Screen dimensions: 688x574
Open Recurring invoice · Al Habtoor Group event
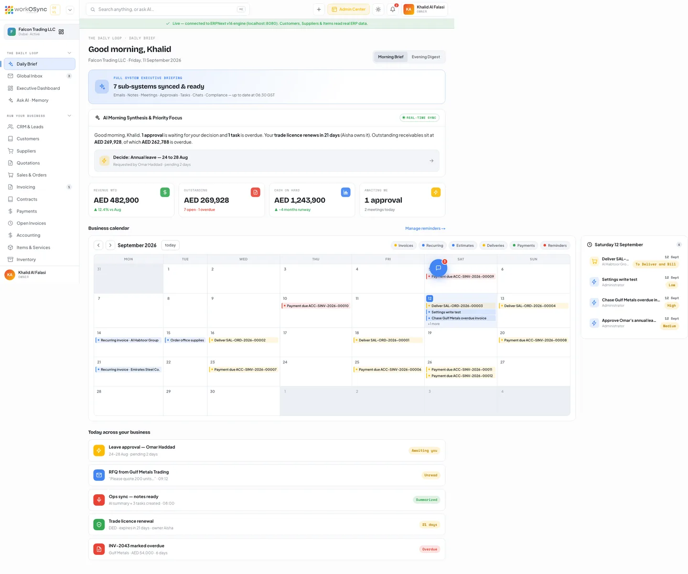[128, 340]
